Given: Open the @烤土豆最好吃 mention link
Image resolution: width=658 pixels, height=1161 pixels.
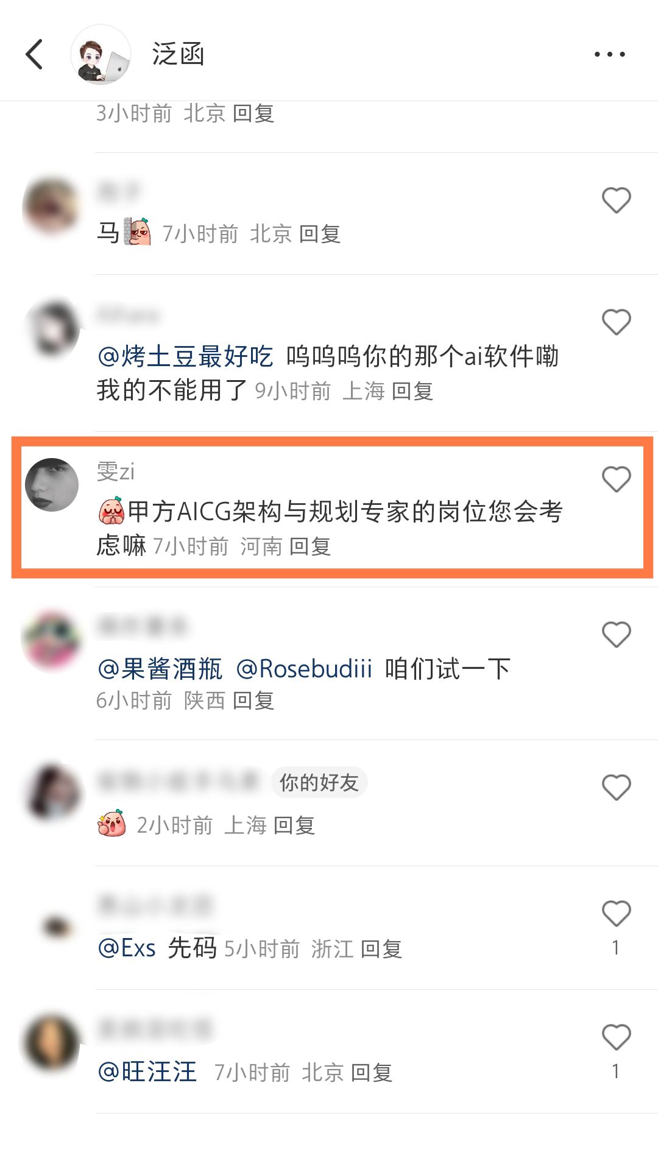Looking at the screenshot, I should point(185,356).
